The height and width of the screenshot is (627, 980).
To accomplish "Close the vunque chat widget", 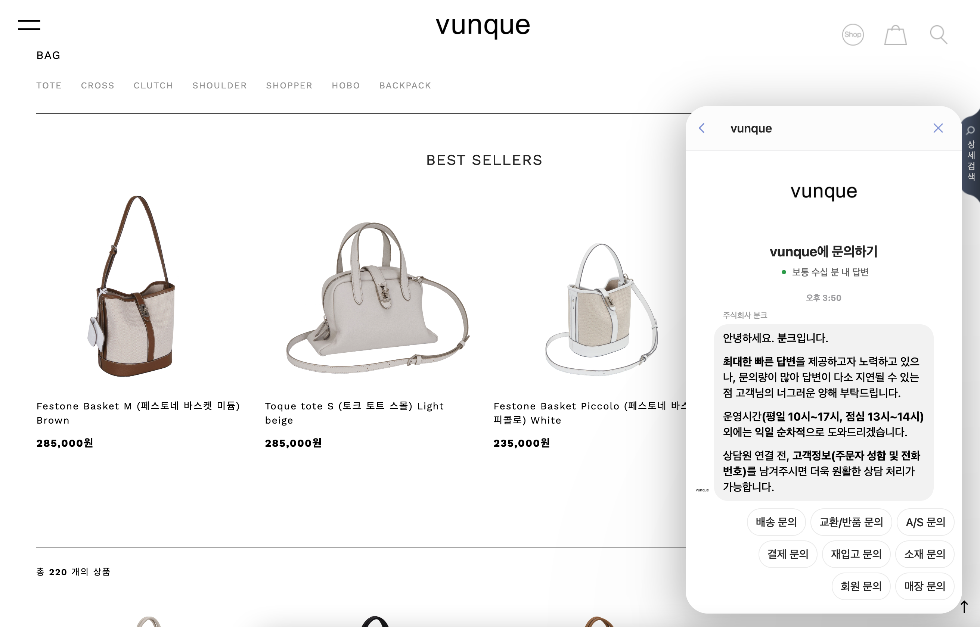I will point(938,128).
